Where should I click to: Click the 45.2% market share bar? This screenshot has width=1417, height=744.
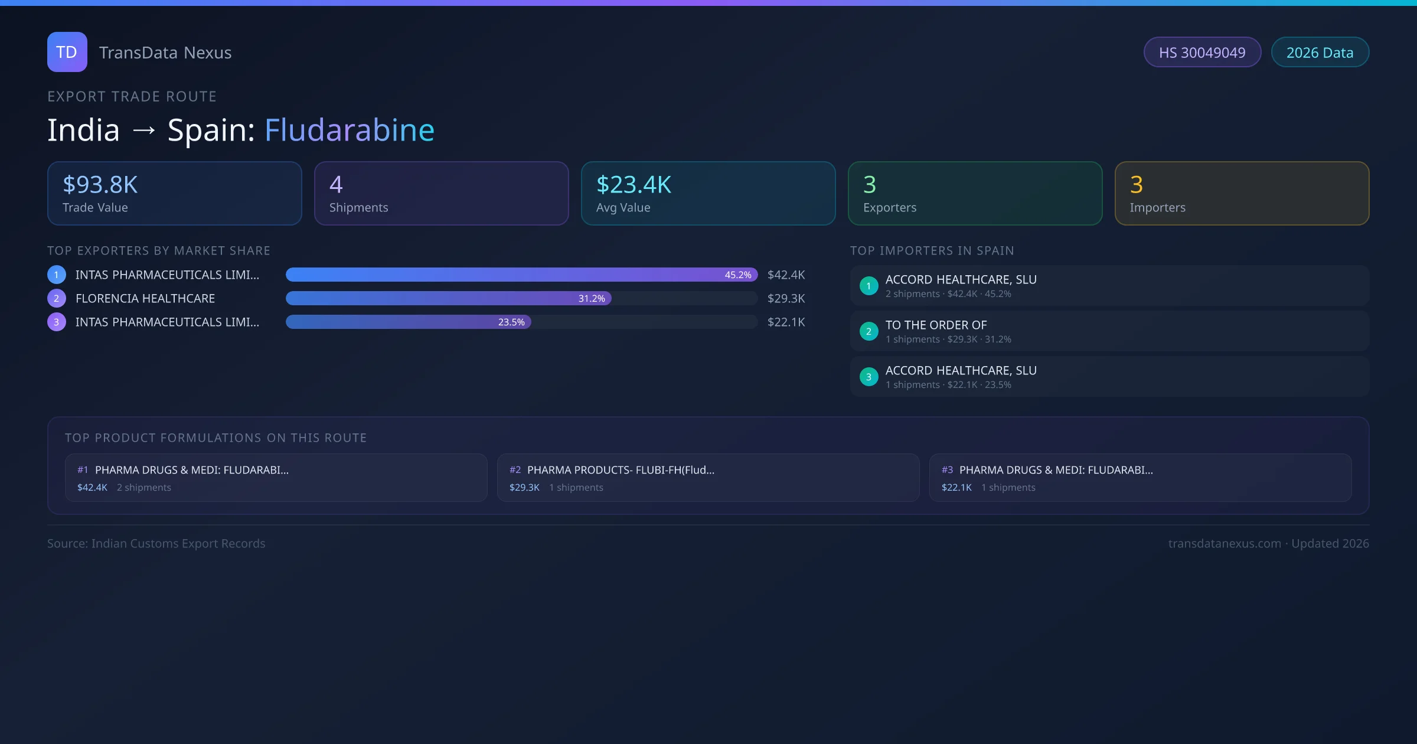521,275
